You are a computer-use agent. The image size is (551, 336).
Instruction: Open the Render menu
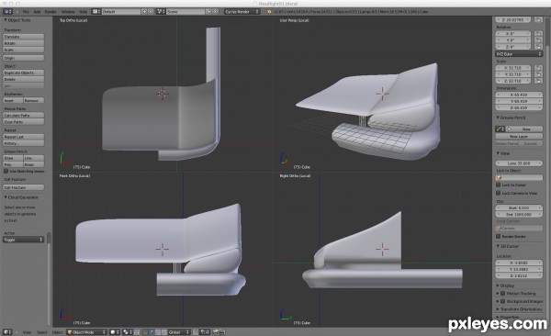(x=51, y=12)
